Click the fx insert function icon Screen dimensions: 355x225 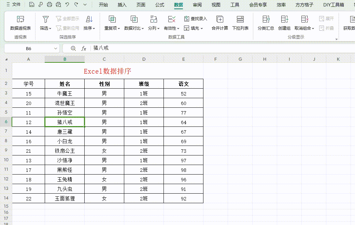pos(84,48)
